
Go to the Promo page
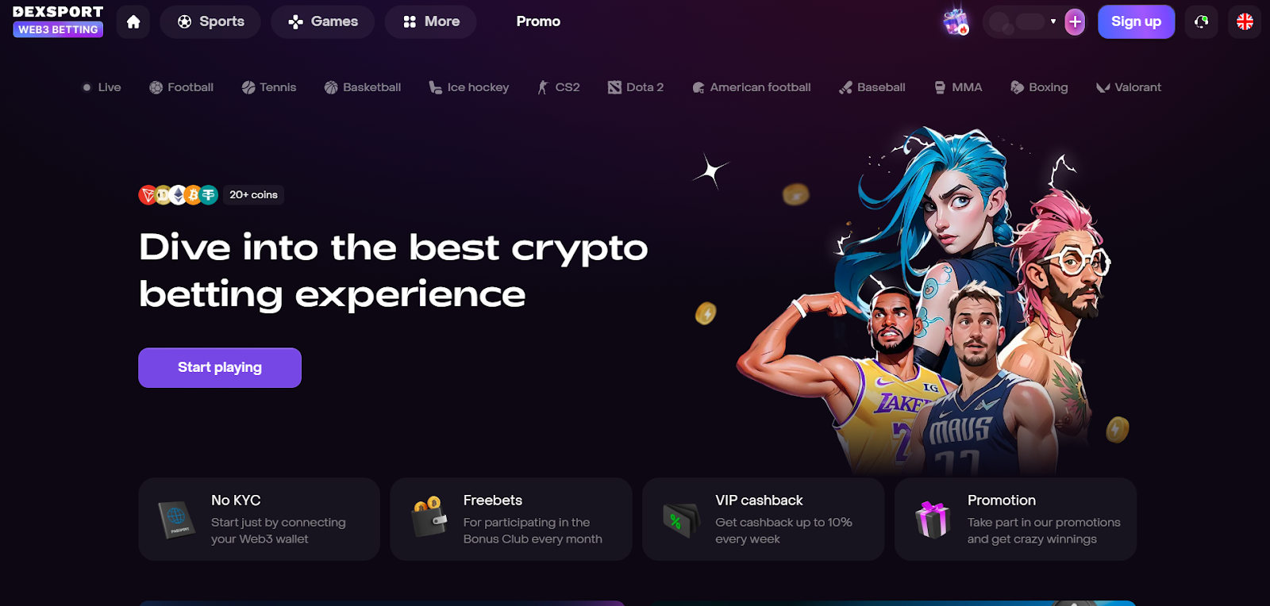[538, 22]
